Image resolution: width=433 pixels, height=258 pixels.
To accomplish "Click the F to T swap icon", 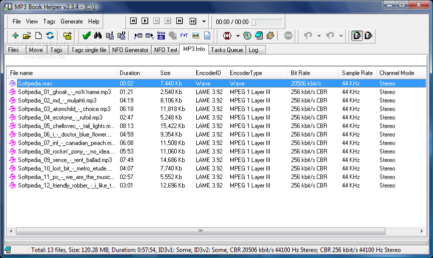I will coord(184,35).
